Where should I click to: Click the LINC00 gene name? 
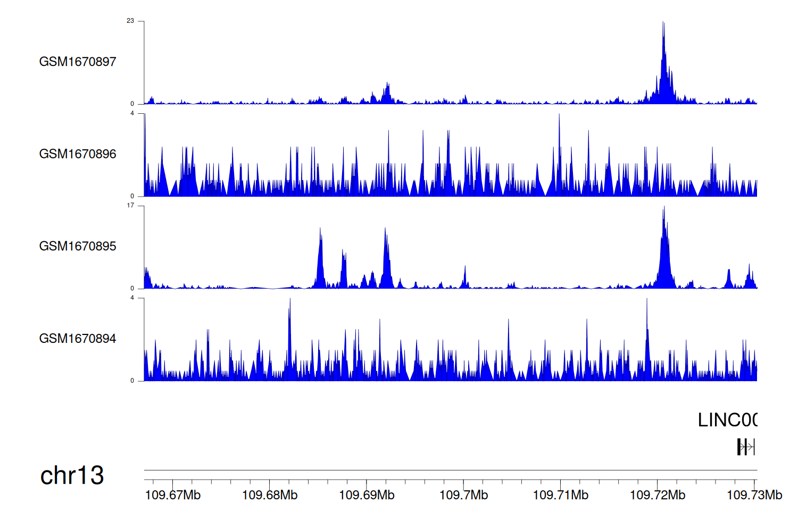[727, 420]
